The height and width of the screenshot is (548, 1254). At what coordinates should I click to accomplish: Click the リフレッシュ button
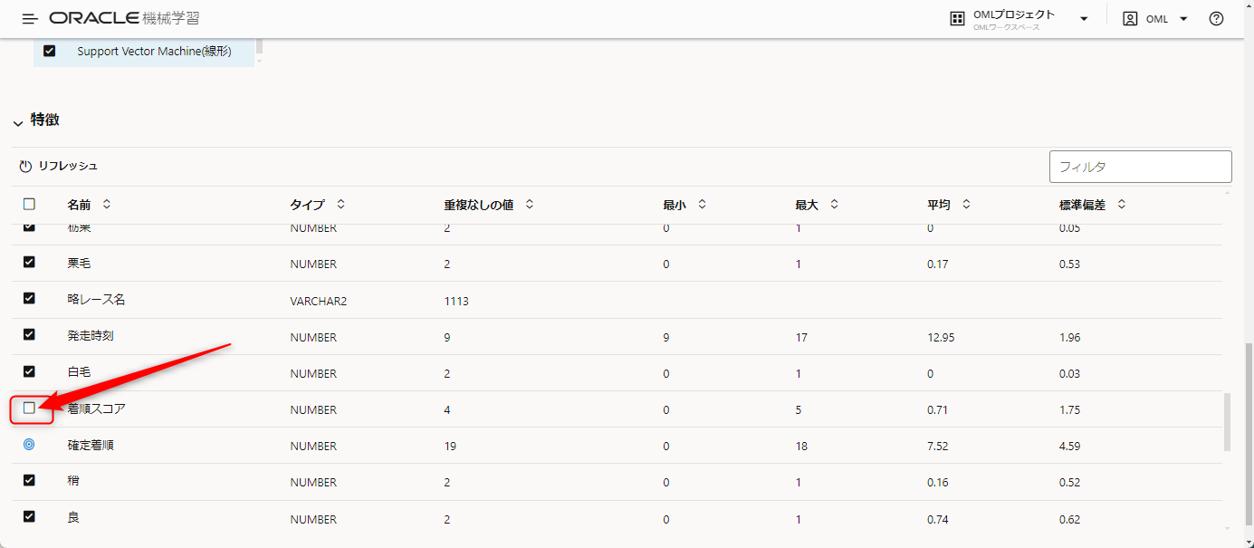point(59,167)
